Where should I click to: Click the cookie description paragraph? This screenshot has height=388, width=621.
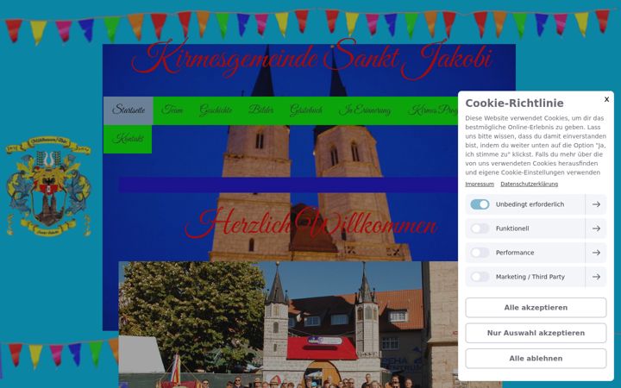536,146
